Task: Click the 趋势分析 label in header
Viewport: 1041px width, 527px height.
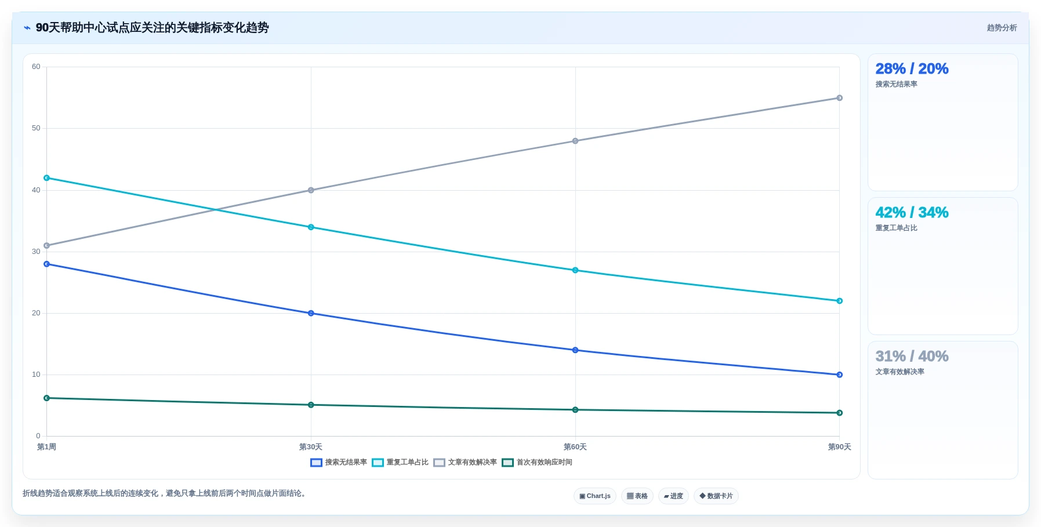Action: click(1002, 28)
